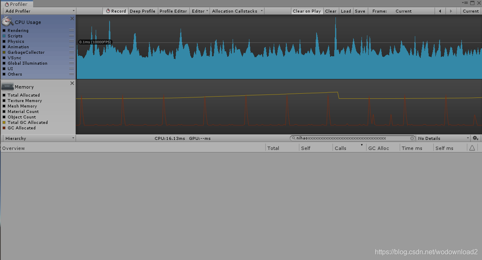Maximize the Profiler window
Image resolution: width=482 pixels, height=260 pixels.
[x=472, y=3]
